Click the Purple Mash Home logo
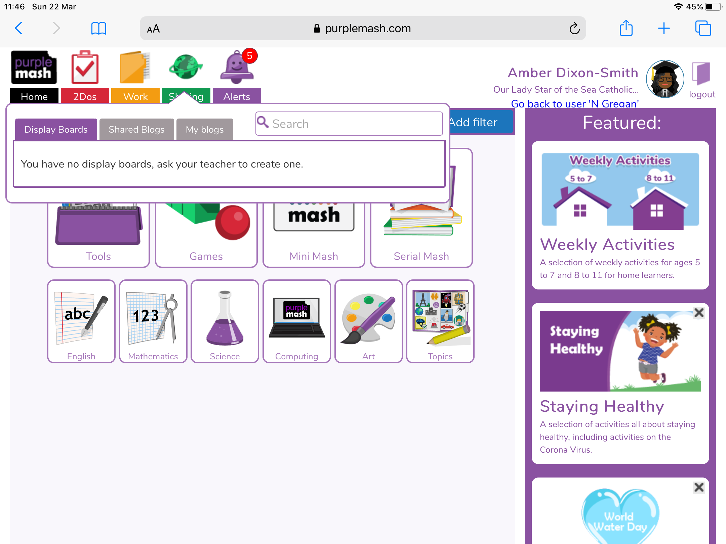This screenshot has height=544, width=726. tap(34, 68)
